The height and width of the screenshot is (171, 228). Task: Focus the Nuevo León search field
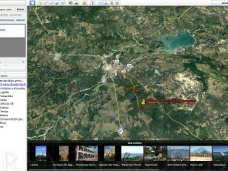point(7,9)
